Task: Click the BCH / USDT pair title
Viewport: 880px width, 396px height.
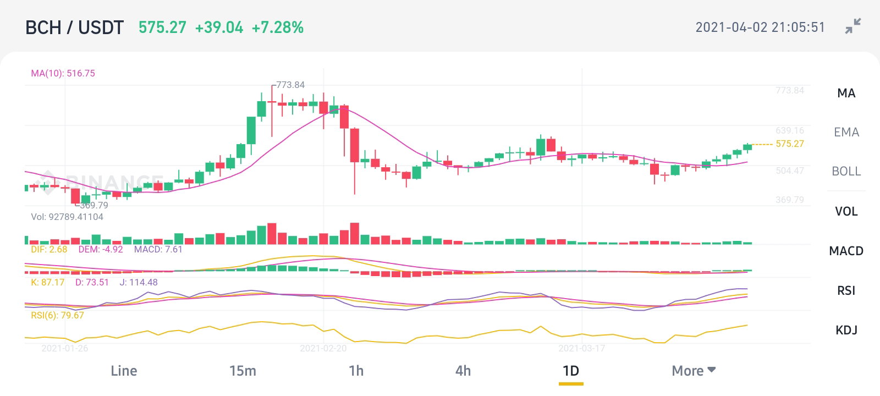Action: tap(75, 28)
